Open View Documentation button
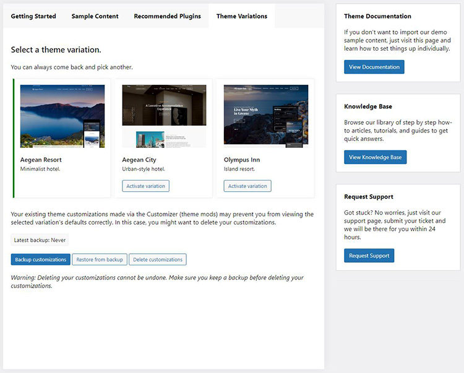The image size is (464, 373). 374,67
